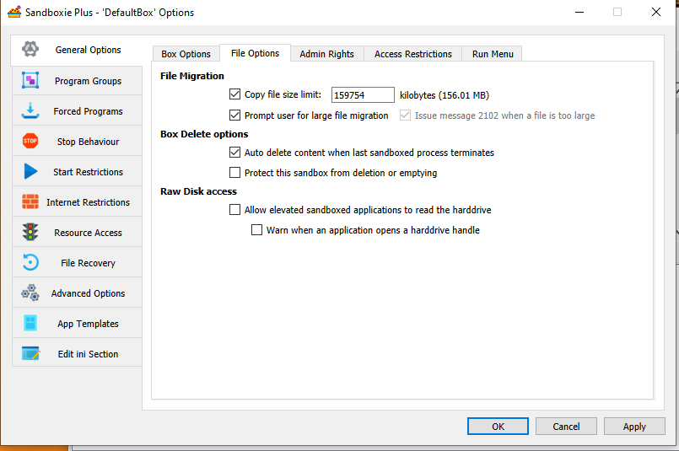This screenshot has width=679, height=451.
Task: Select General Options in the sidebar
Action: pos(76,50)
